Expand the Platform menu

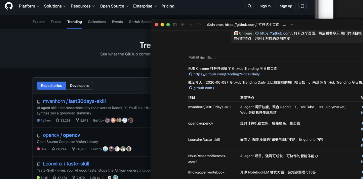29,6
